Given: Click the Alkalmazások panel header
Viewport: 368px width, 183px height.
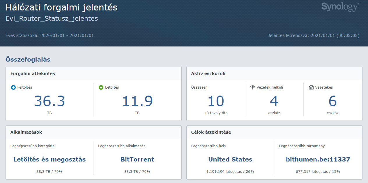Looking at the screenshot, I should point(26,132).
